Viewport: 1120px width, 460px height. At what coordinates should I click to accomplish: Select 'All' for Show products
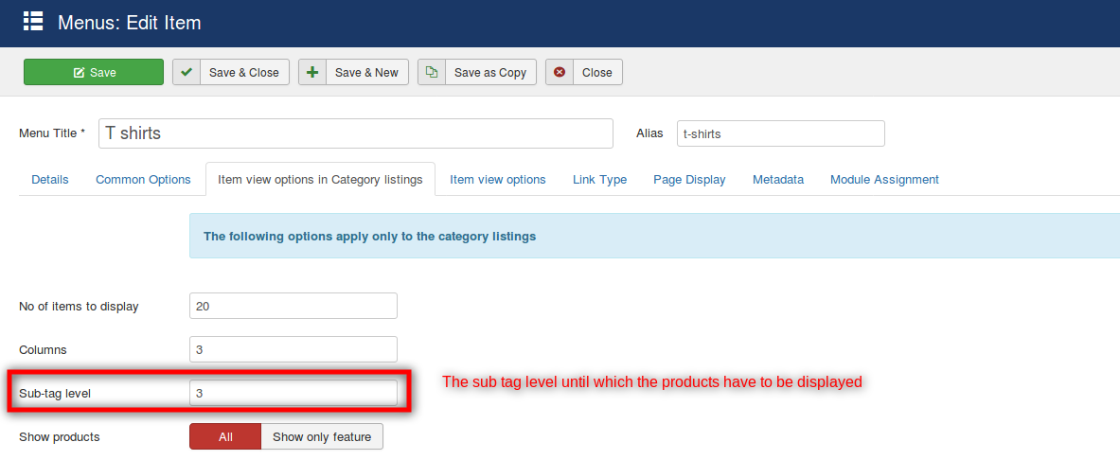225,436
